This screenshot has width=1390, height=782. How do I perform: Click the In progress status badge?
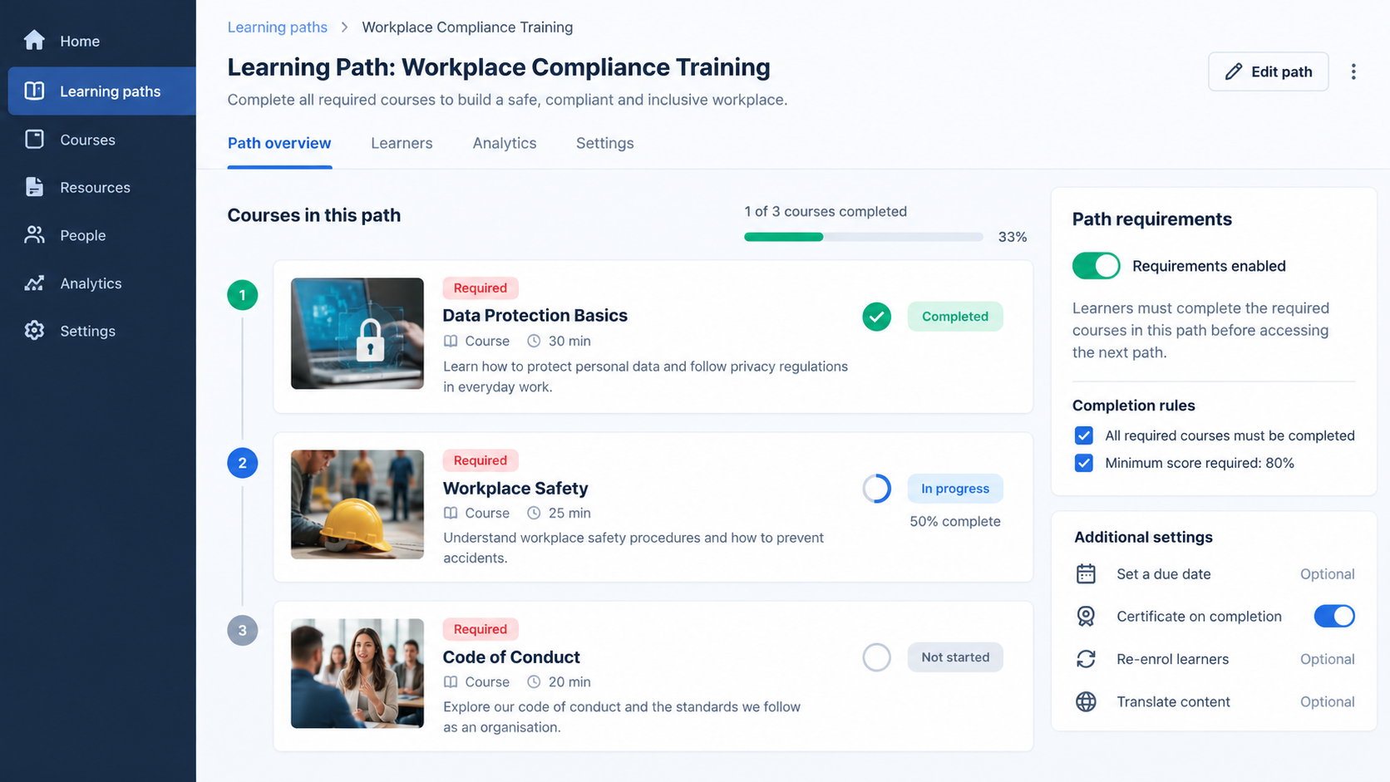tap(955, 489)
